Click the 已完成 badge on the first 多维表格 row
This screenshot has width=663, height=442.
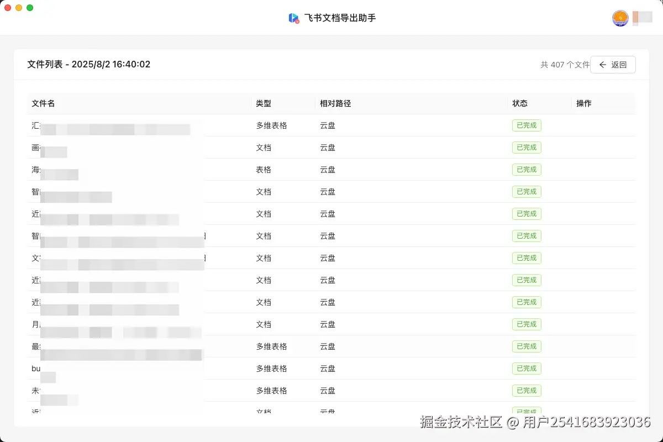pos(527,125)
